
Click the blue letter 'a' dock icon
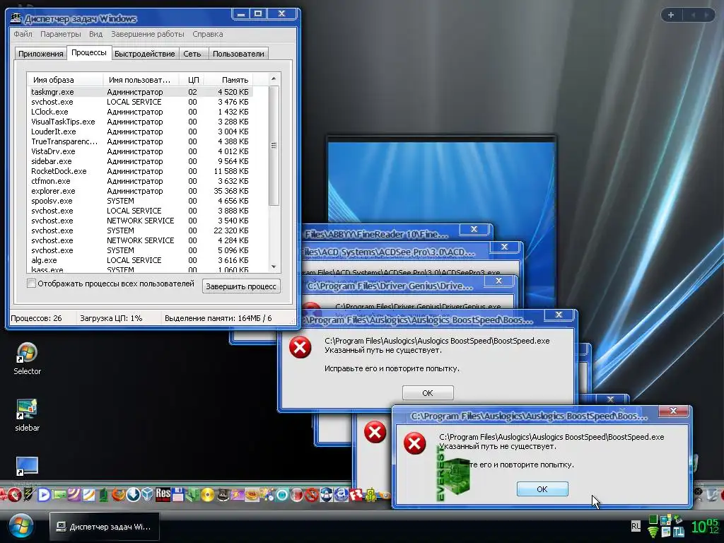(x=341, y=495)
